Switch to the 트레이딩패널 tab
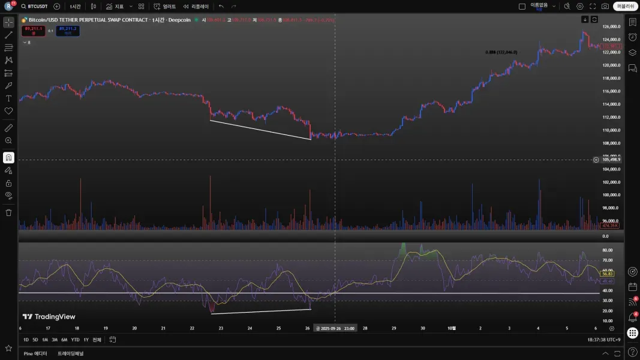The width and height of the screenshot is (640, 360). [x=70, y=353]
